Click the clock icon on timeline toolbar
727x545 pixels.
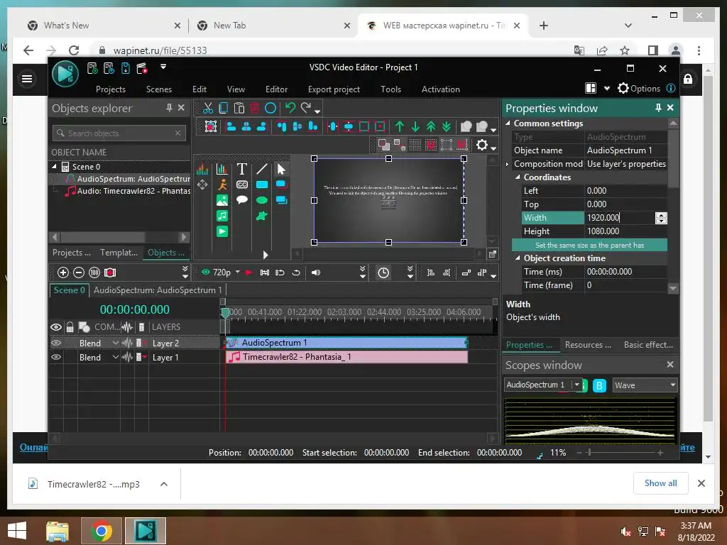click(383, 272)
